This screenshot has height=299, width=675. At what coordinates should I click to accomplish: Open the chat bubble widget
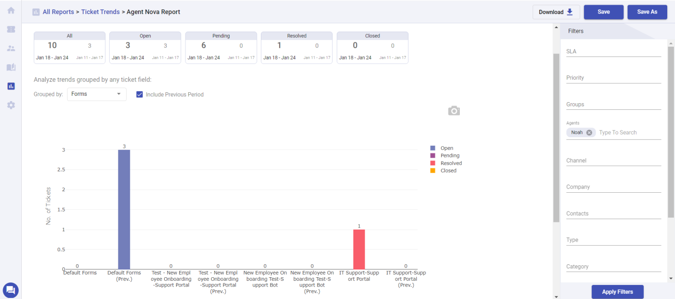[10, 290]
